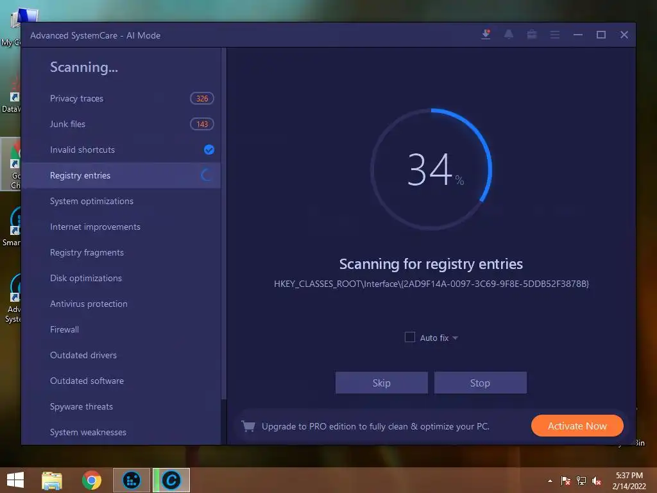
Task: Open the Action Center flag icon
Action: tap(566, 480)
